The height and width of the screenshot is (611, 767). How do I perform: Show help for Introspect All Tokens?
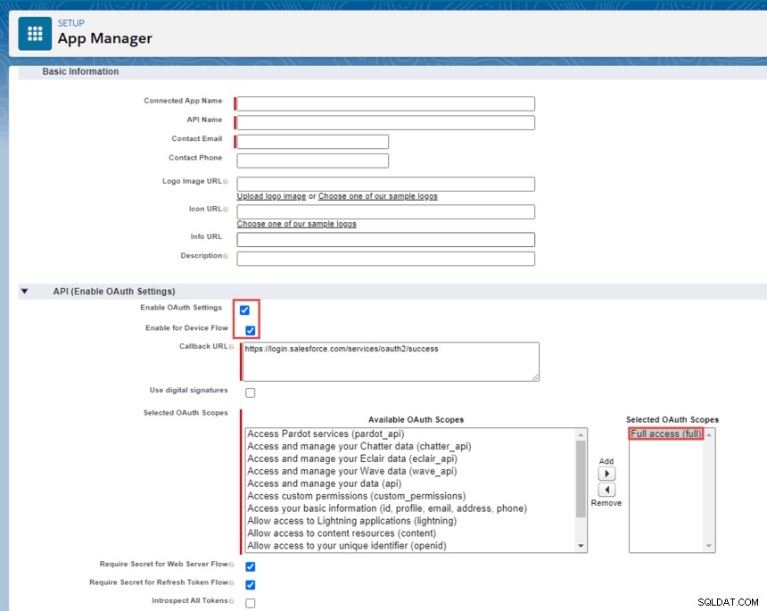click(x=231, y=600)
